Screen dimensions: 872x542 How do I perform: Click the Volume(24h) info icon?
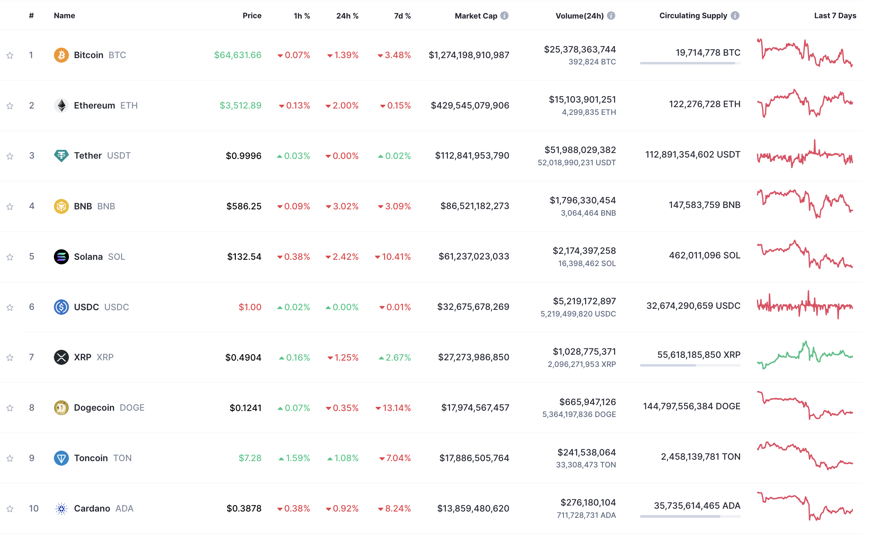point(611,16)
